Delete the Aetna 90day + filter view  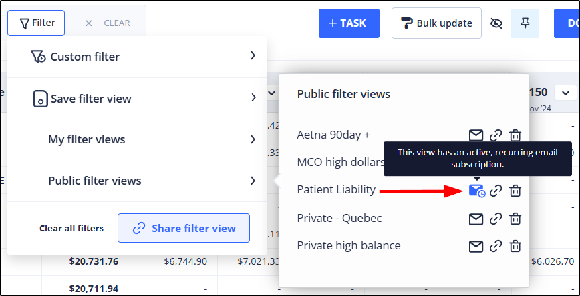pyautogui.click(x=515, y=135)
